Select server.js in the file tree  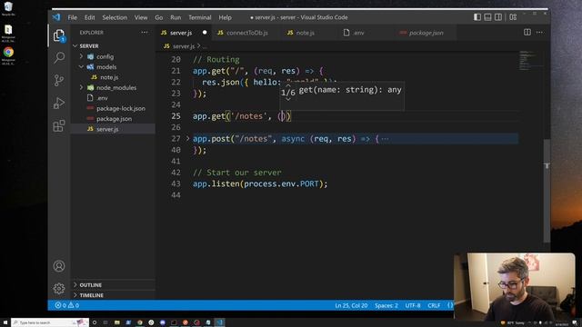113,129
